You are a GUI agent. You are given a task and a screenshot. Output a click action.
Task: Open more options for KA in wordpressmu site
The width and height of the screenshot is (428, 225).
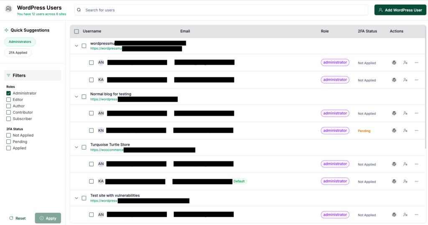(417, 80)
